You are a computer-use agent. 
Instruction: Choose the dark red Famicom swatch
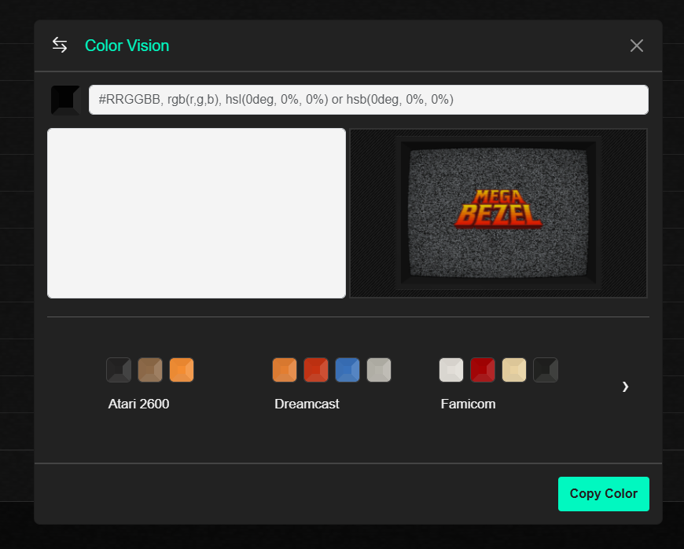[x=483, y=370]
